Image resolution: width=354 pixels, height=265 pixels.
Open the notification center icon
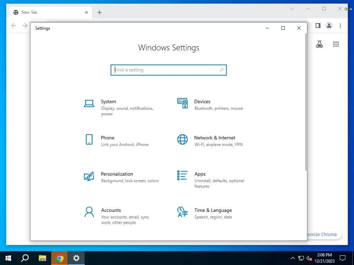pyautogui.click(x=343, y=258)
